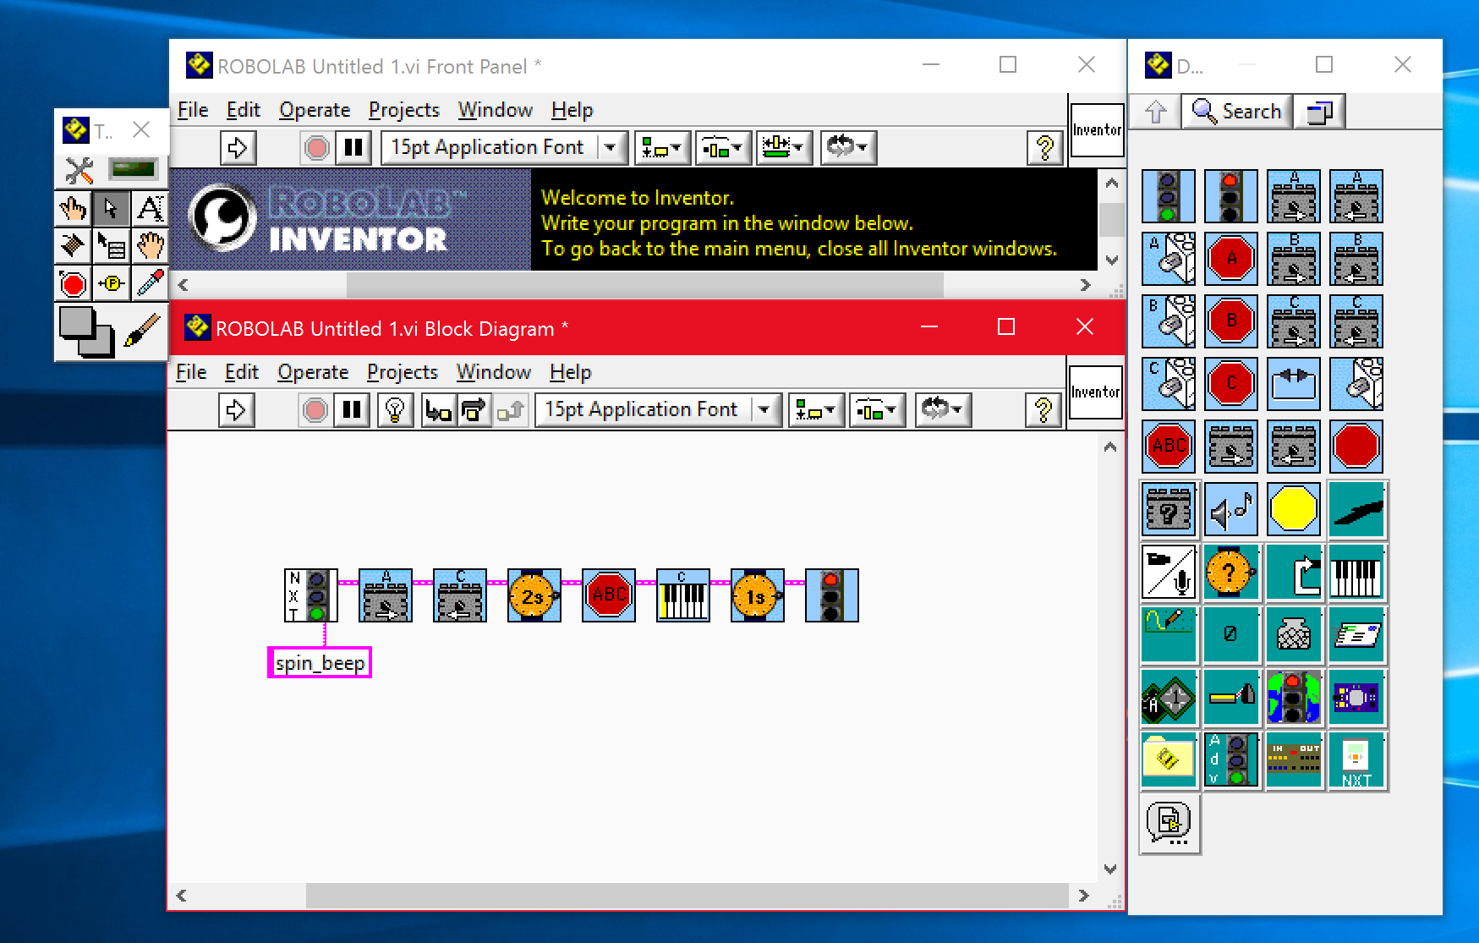Select the Breakpoint red stop tool
1479x943 pixels.
click(73, 283)
